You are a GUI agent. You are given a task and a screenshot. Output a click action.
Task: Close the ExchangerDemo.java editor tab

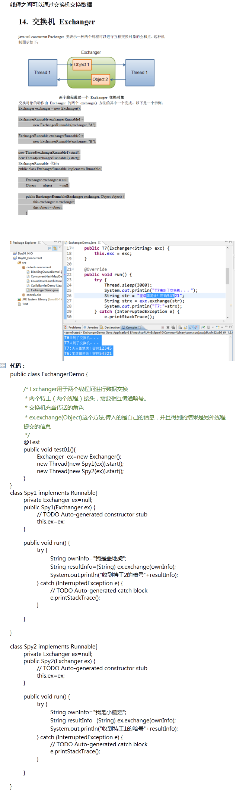pos(99,243)
